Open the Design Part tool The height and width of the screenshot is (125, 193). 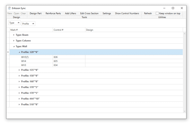point(36,13)
